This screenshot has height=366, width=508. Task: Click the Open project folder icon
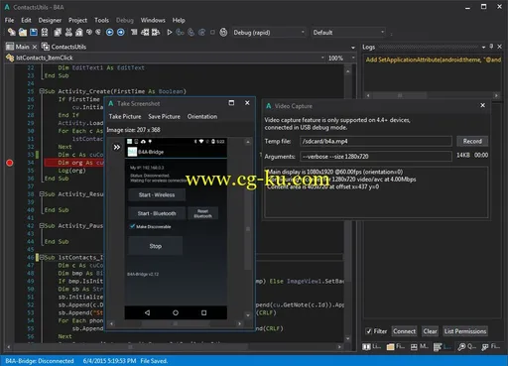pyautogui.click(x=23, y=32)
